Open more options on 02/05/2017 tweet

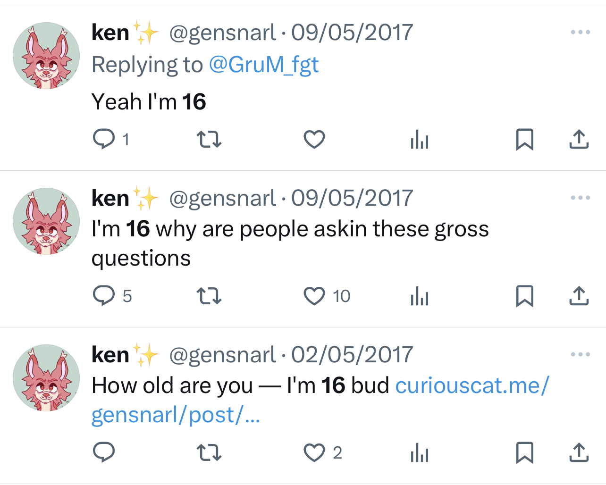pos(580,354)
